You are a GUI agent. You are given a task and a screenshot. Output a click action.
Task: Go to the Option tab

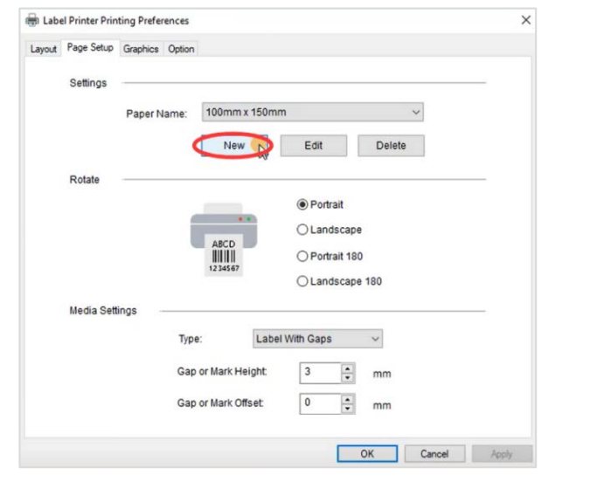click(181, 49)
